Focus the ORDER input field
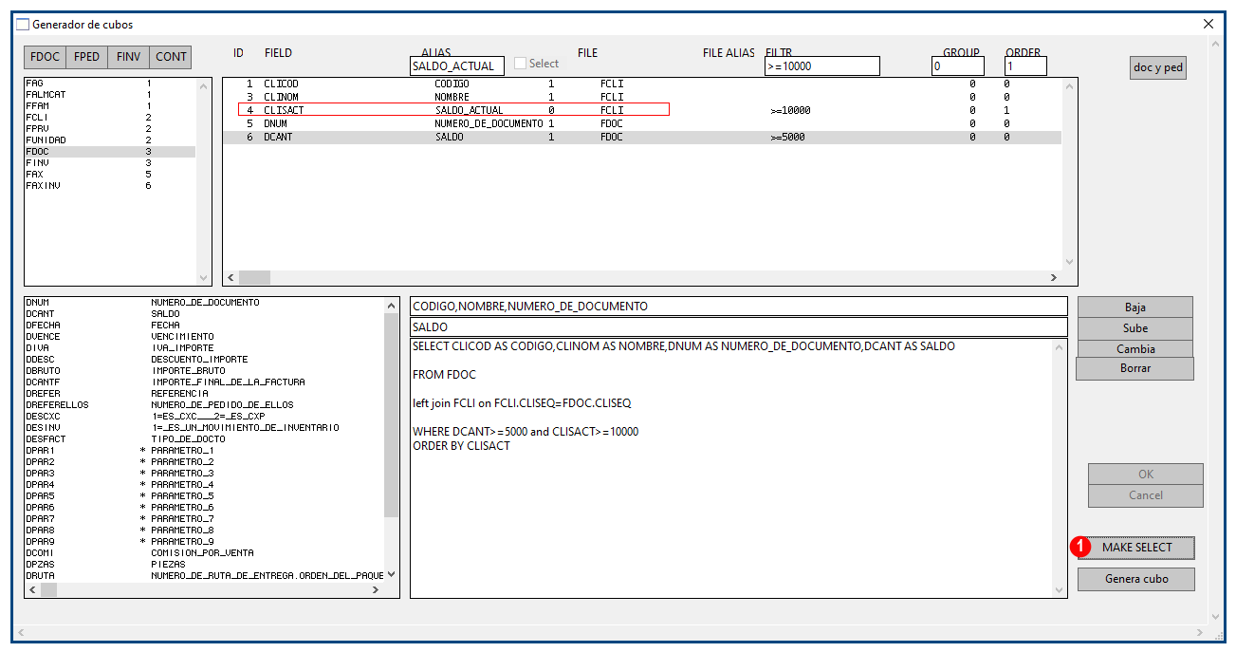 coord(1025,66)
